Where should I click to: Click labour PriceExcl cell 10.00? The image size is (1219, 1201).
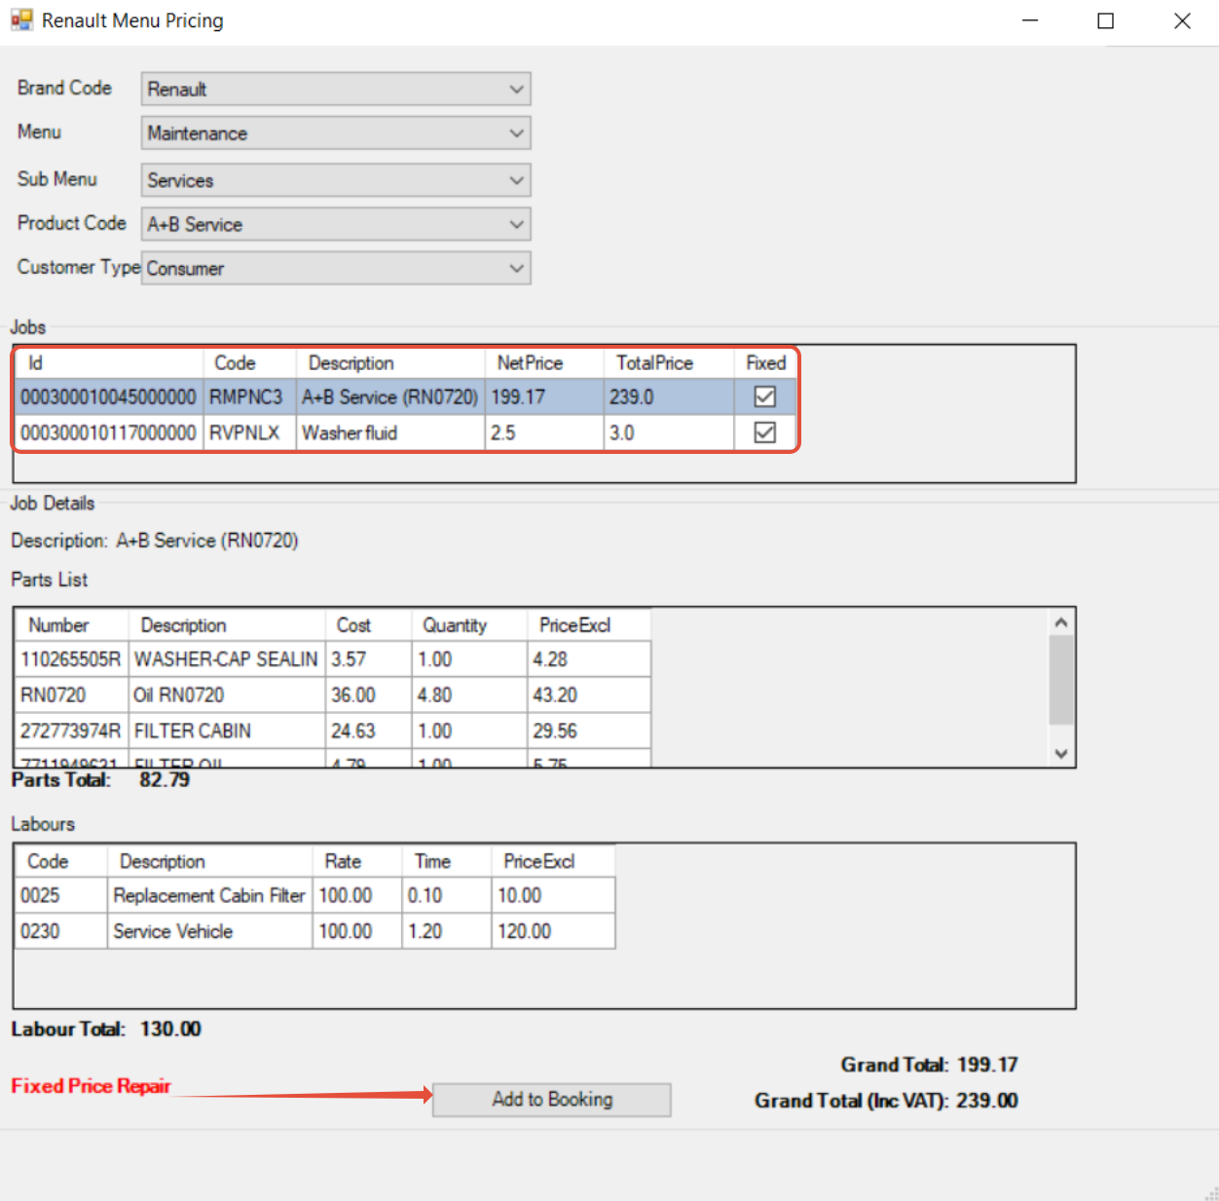553,895
